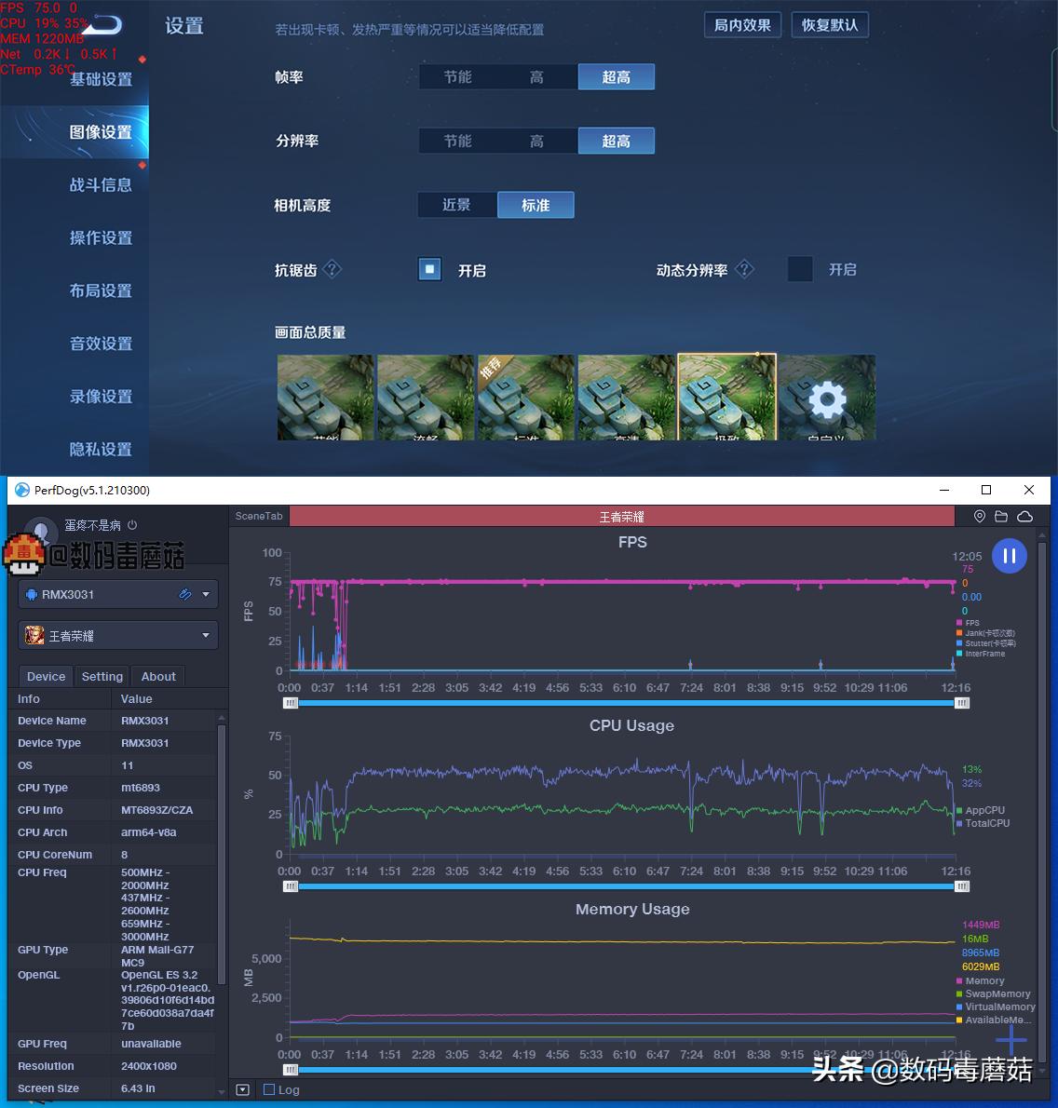The width and height of the screenshot is (1058, 1108).
Task: Open the help icon beside 抗锯齿
Action: [333, 270]
